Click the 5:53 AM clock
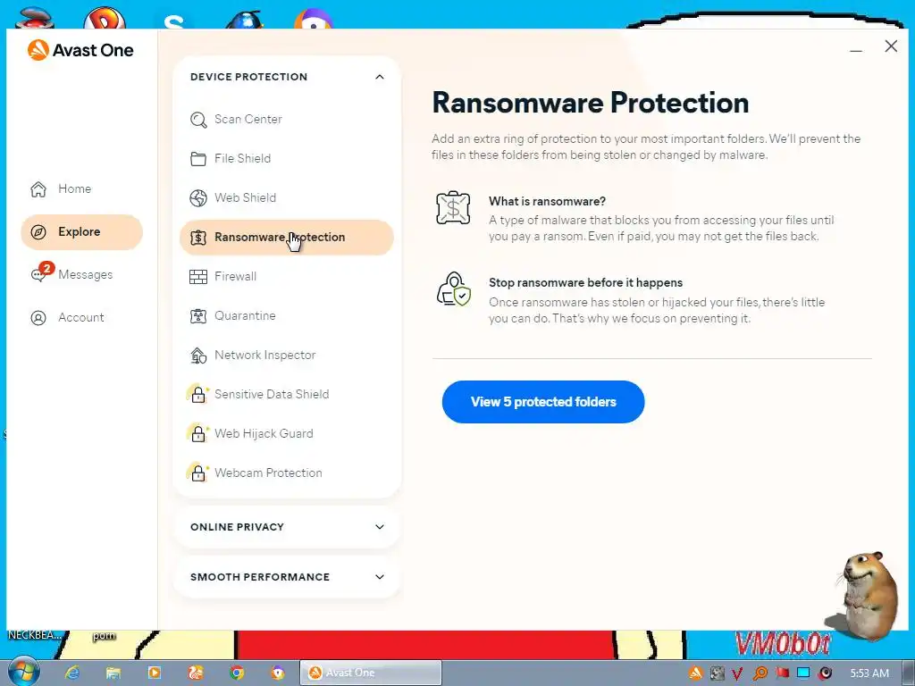This screenshot has height=686, width=915. pyautogui.click(x=869, y=673)
